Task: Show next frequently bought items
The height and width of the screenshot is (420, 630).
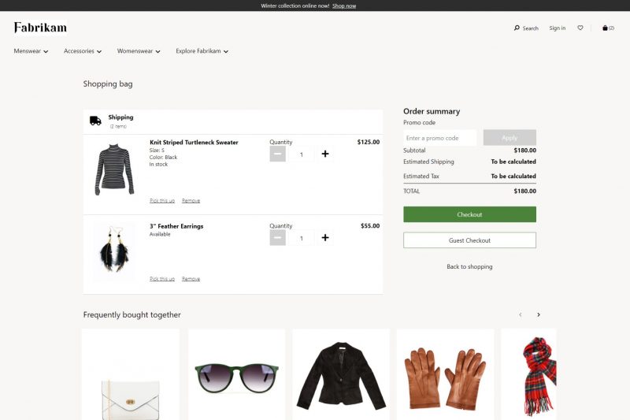Action: pos(539,314)
